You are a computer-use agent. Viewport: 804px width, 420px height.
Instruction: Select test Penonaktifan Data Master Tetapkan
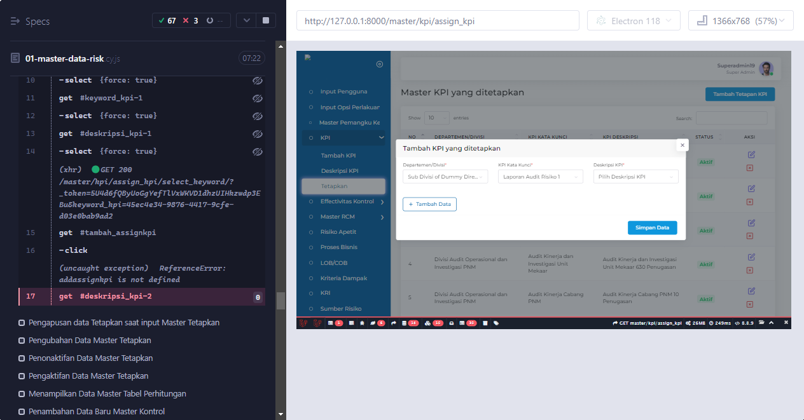(x=90, y=358)
